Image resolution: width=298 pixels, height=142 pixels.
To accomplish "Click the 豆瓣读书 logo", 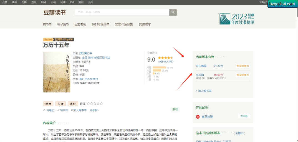I will [55, 13].
